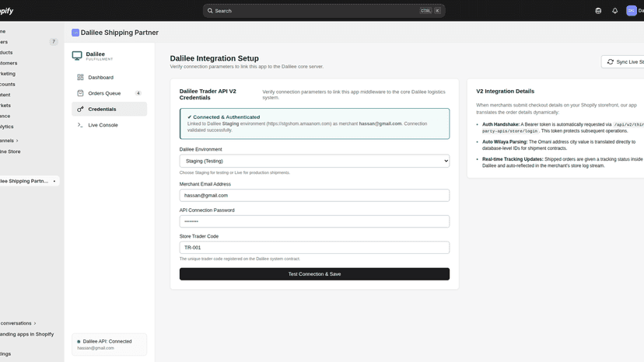Open the Dashboard menu item

coord(109,77)
